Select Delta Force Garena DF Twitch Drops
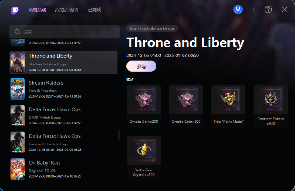 click(64, 142)
